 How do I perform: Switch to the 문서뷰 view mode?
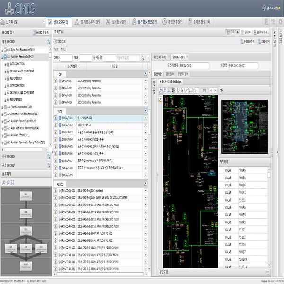click(247, 33)
